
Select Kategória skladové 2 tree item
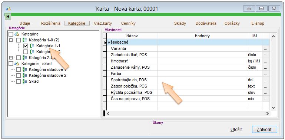47,75
